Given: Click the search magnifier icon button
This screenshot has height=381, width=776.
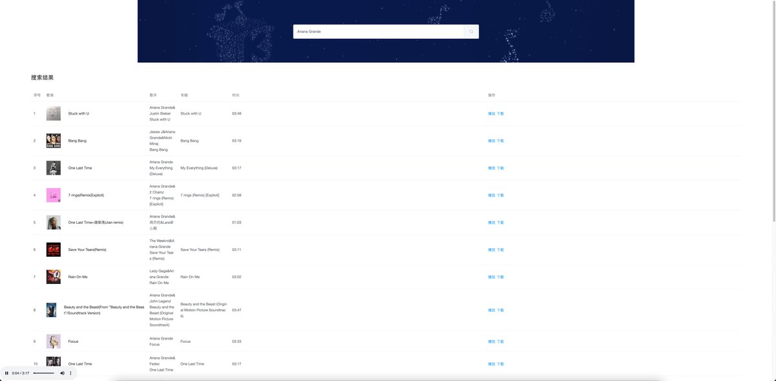Looking at the screenshot, I should pos(471,32).
